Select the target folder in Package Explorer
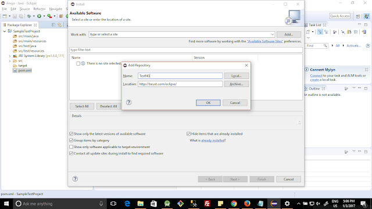 [x=23, y=66]
